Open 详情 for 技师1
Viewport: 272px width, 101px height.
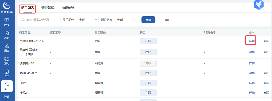pyautogui.click(x=252, y=83)
